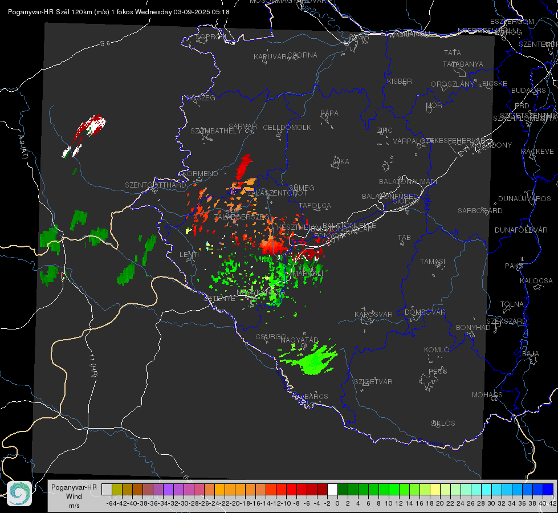This screenshot has height=513, width=558.
Task: Select the AJKA city label
Action: coord(341,162)
